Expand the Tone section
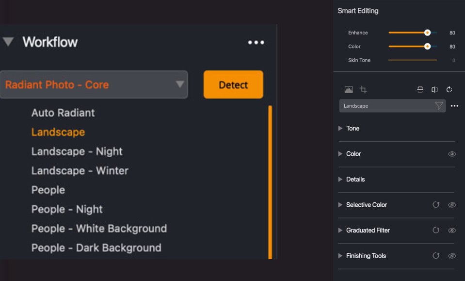 (x=340, y=129)
